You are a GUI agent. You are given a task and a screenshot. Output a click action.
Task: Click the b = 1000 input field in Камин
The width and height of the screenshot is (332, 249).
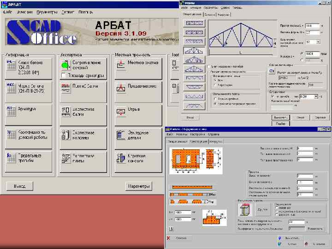(183, 212)
